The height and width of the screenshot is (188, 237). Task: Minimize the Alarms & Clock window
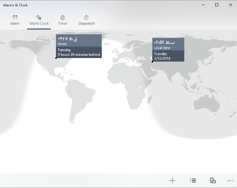(x=202, y=5)
